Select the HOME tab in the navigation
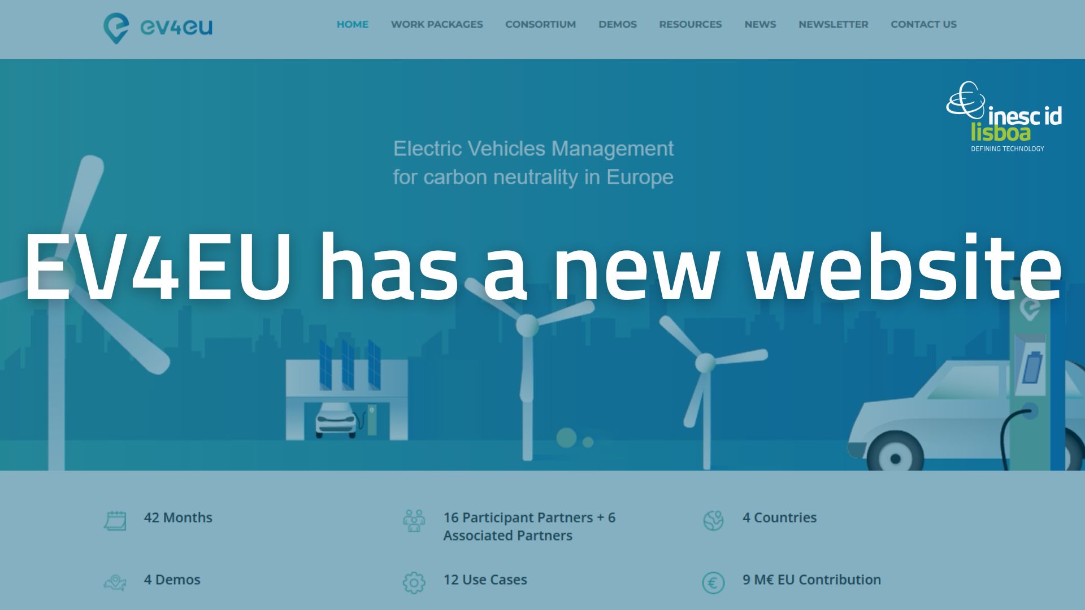This screenshot has height=610, width=1085. coord(353,24)
